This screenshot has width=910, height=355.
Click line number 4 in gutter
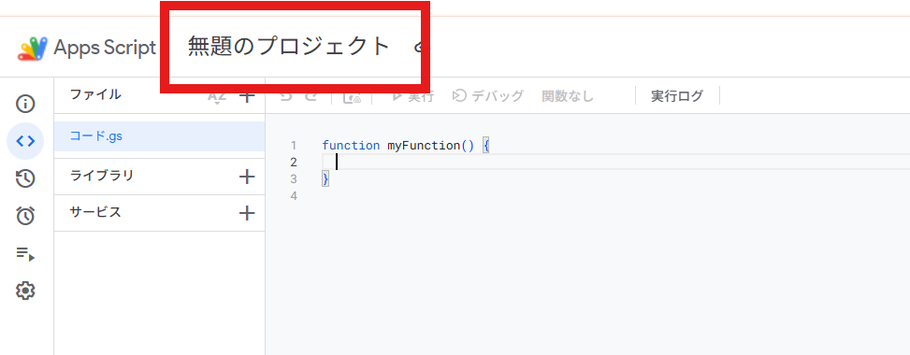click(x=294, y=196)
